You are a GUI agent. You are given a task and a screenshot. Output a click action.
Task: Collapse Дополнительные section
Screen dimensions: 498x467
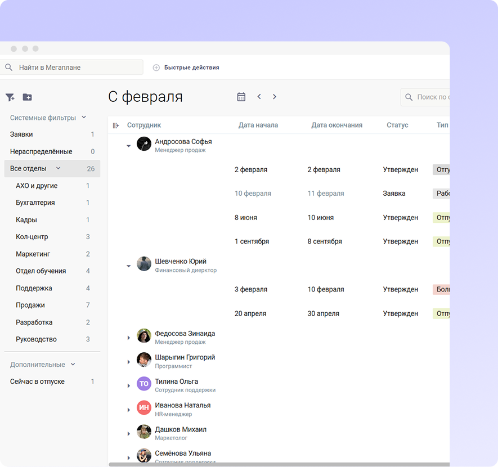pos(73,364)
